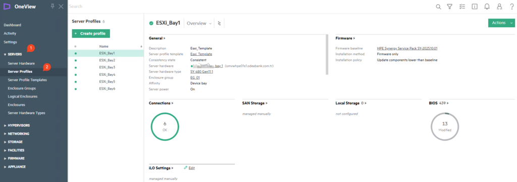Click green status icon beside ESXi_Bay1 title
Image resolution: width=517 pixels, height=182 pixels.
tap(151, 23)
